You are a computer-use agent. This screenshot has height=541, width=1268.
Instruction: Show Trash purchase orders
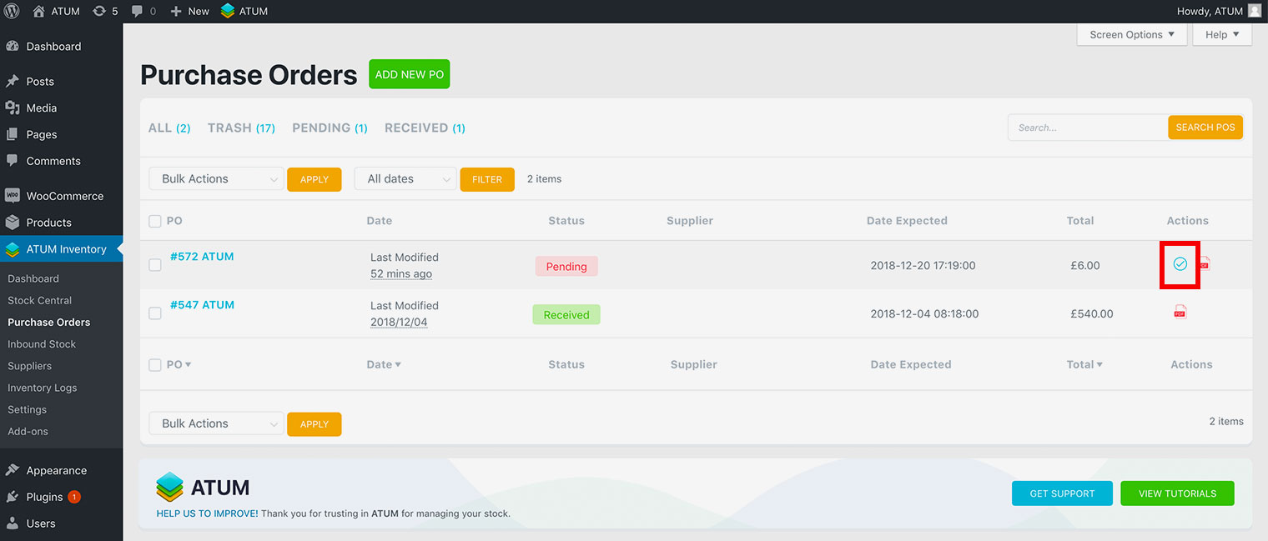(x=241, y=128)
